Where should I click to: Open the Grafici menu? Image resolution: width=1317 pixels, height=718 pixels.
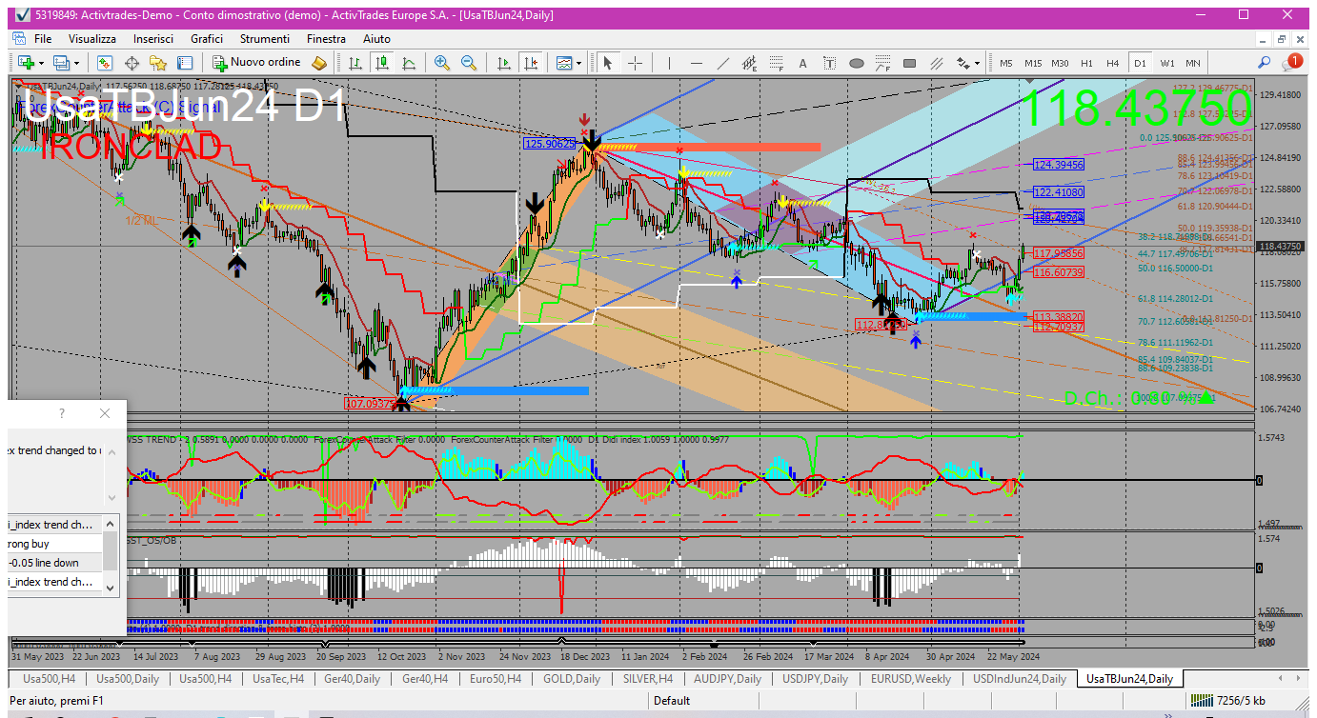coord(207,39)
